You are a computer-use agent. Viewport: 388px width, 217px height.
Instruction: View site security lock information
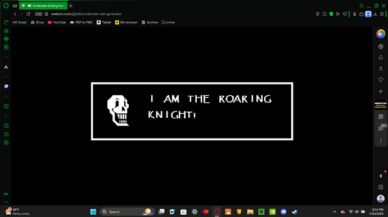[46, 14]
